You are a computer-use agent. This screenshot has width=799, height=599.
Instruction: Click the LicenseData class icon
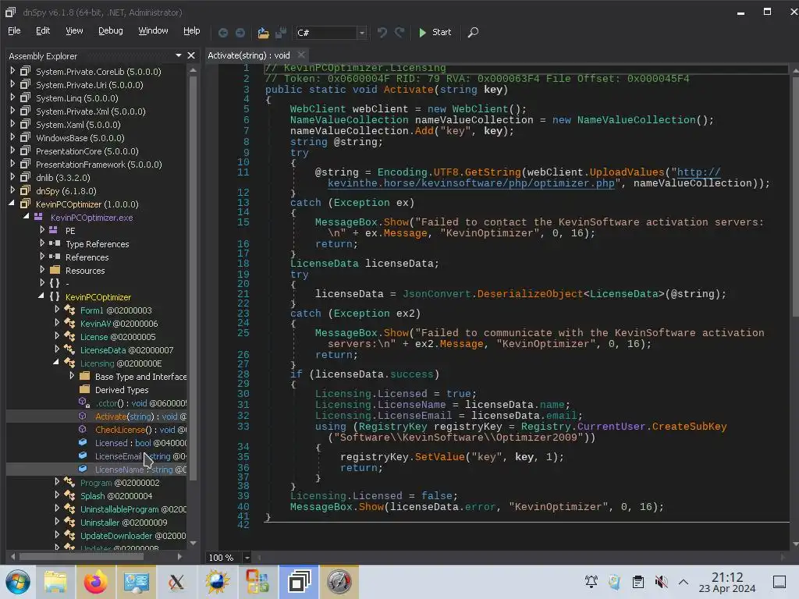click(69, 349)
